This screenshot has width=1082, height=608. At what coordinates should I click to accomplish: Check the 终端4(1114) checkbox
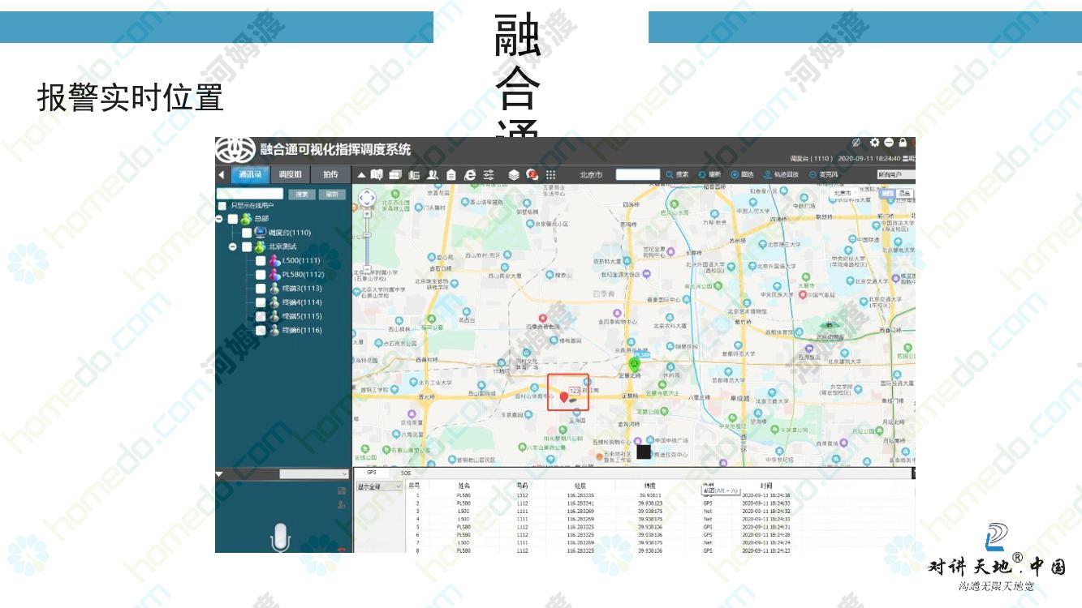[x=261, y=302]
